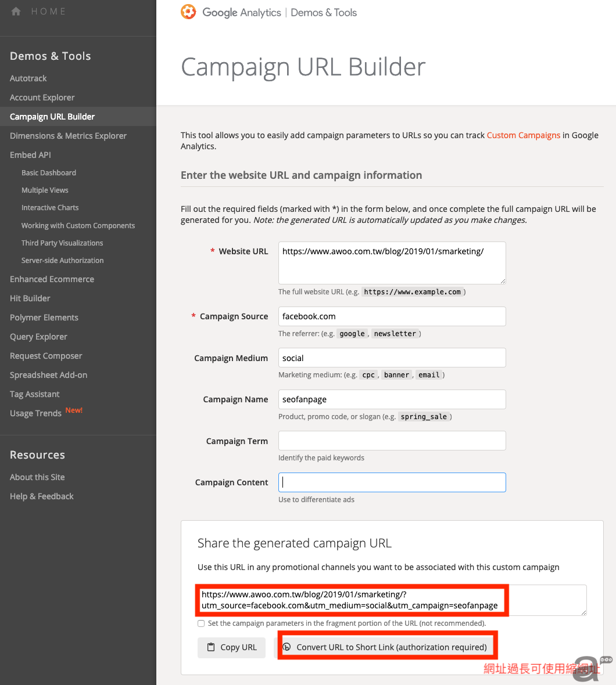
Task: Open Usage Trends page
Action: pos(35,413)
